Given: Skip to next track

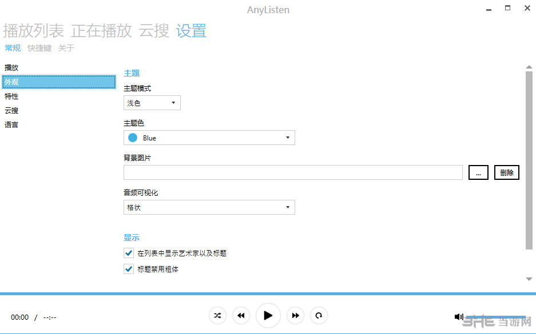Looking at the screenshot, I should (295, 316).
